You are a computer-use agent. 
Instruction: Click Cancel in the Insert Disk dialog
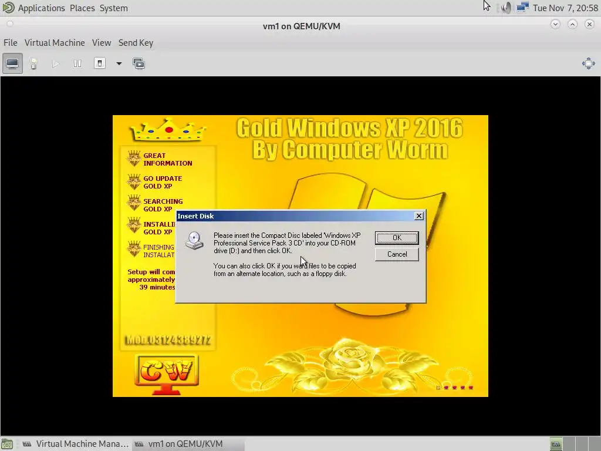tap(397, 254)
